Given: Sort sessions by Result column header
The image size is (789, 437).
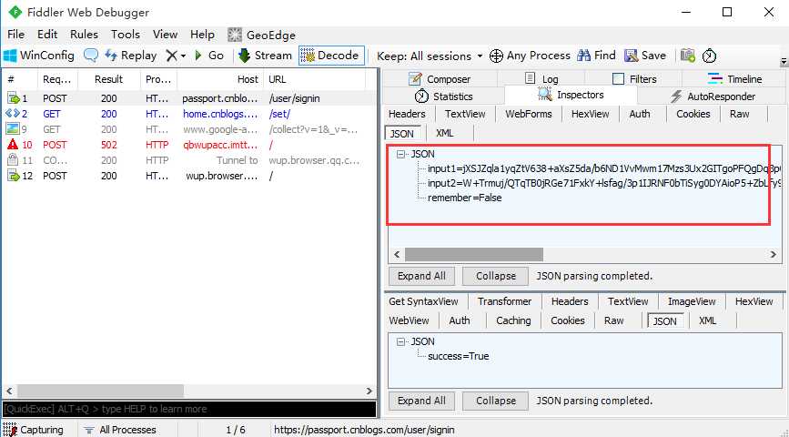Looking at the screenshot, I should click(x=108, y=79).
